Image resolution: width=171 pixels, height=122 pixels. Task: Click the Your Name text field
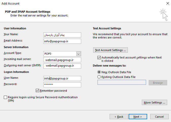62,35
